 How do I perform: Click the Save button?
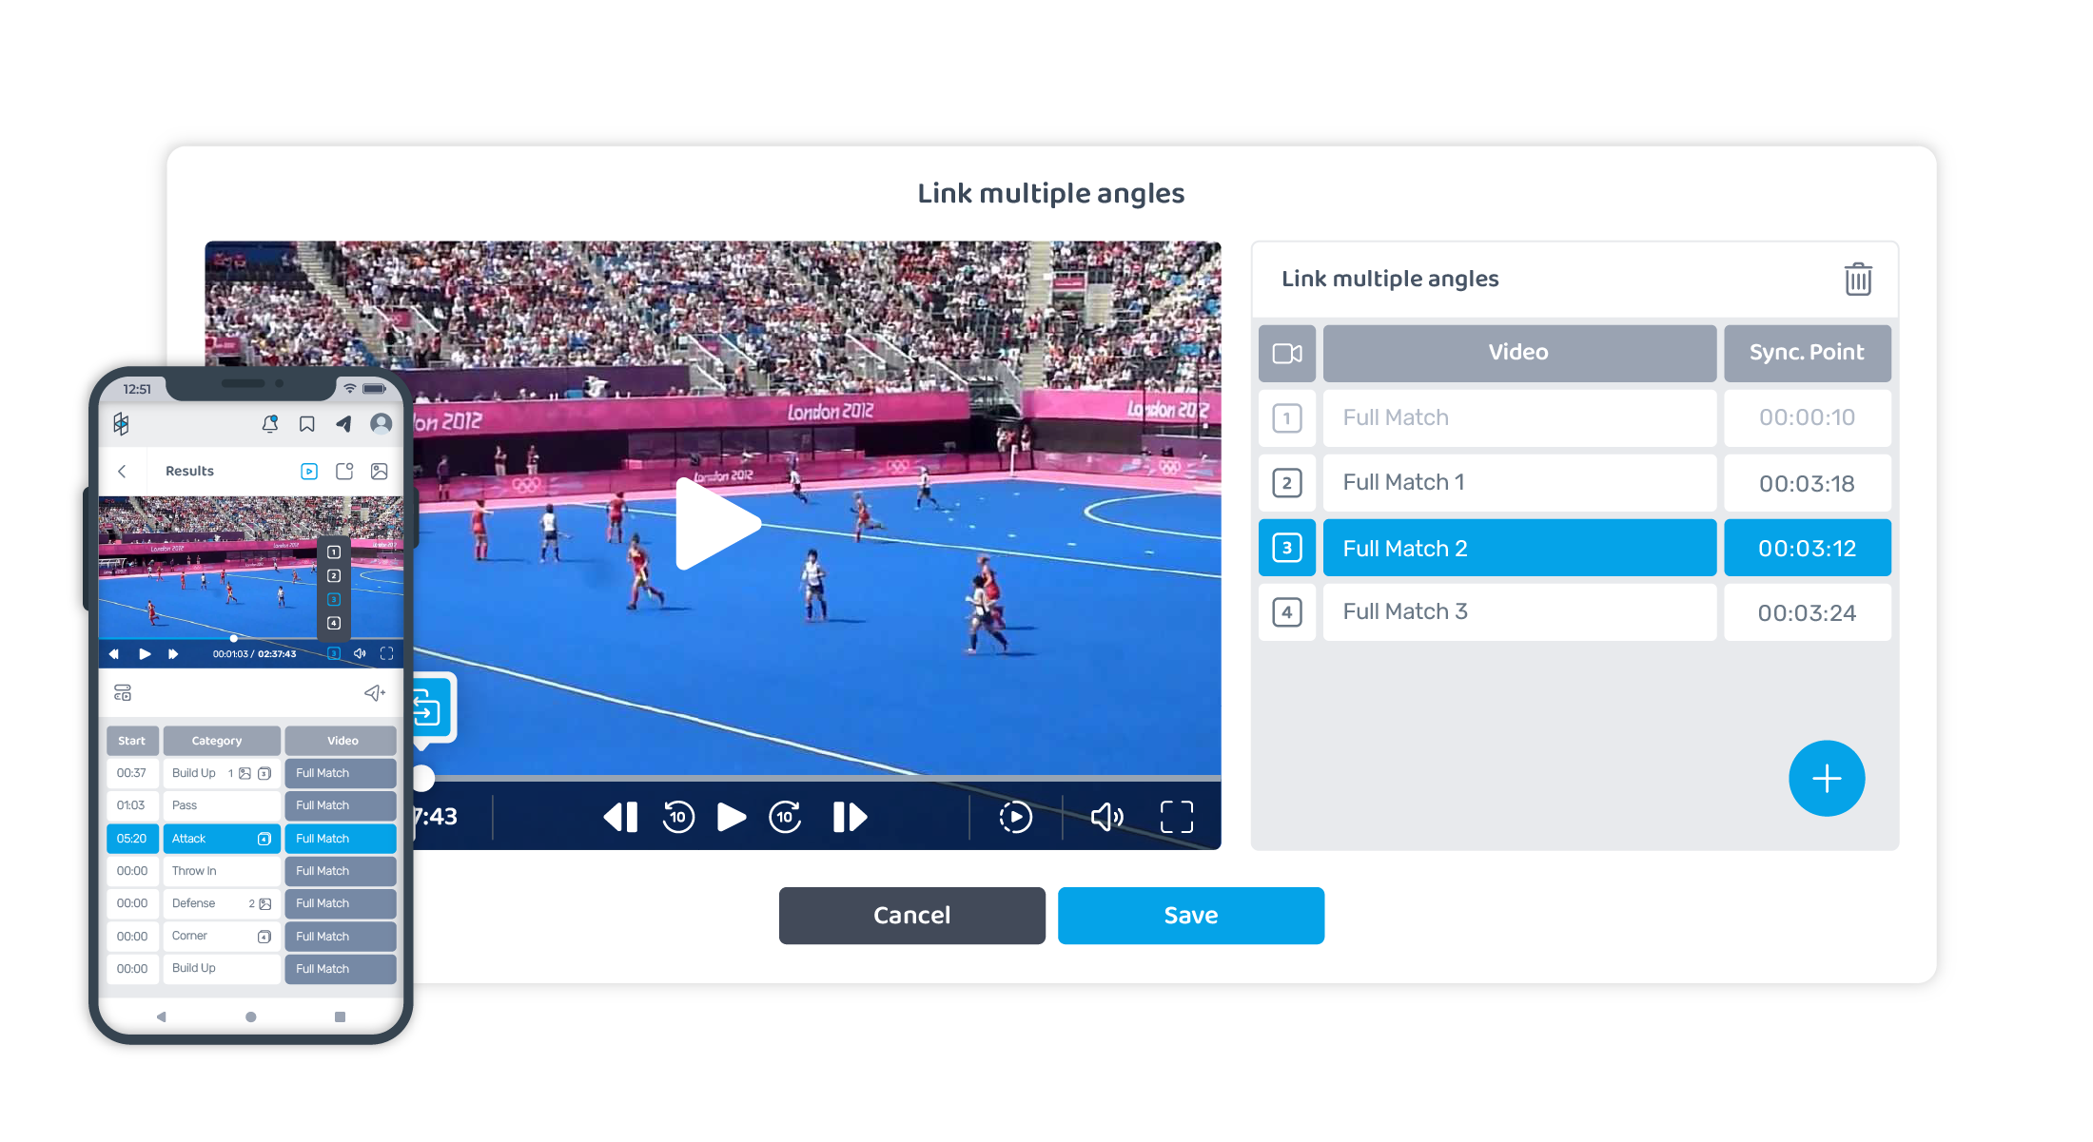pos(1190,915)
